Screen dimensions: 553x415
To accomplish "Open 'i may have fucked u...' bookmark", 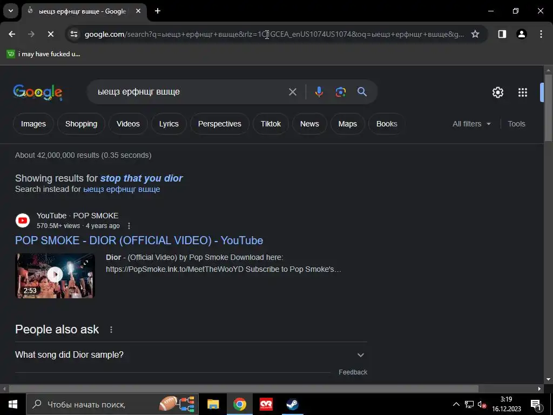I will 44,54.
